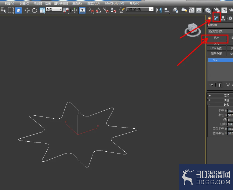Image resolution: width=233 pixels, height=190 pixels.
Task: Click the 半径 2 value field
Action: (230, 115)
